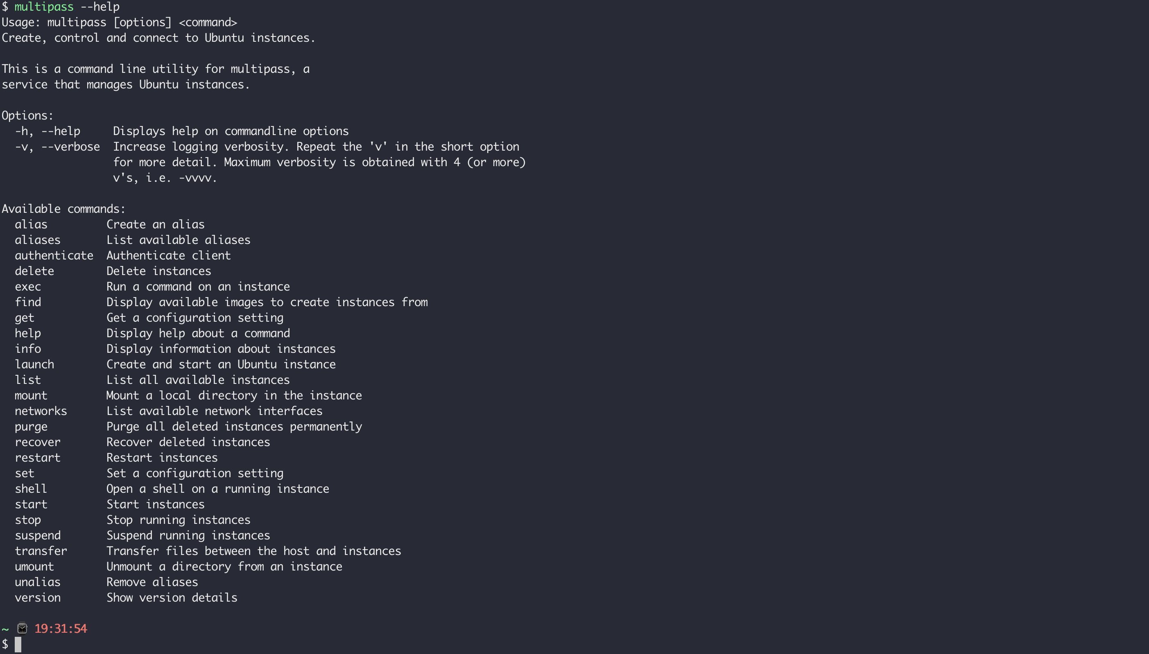Viewport: 1149px width, 654px height.
Task: Click the green 'multipass' command text
Action: click(x=44, y=7)
